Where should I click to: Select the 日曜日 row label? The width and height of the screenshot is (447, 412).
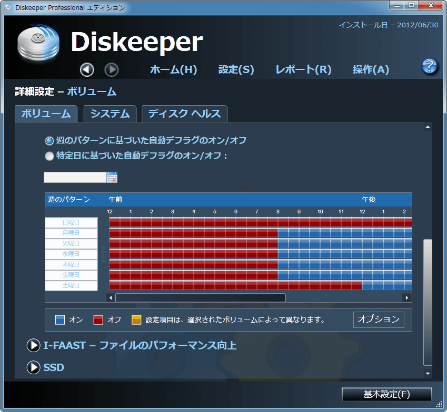click(71, 222)
